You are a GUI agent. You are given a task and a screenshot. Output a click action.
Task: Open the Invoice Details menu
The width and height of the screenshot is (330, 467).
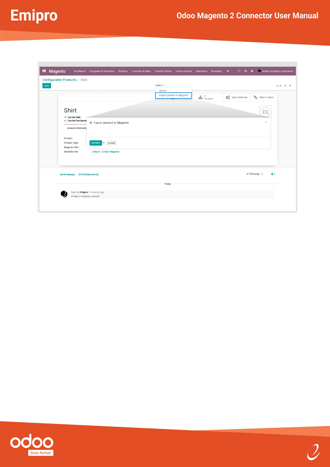pos(184,71)
